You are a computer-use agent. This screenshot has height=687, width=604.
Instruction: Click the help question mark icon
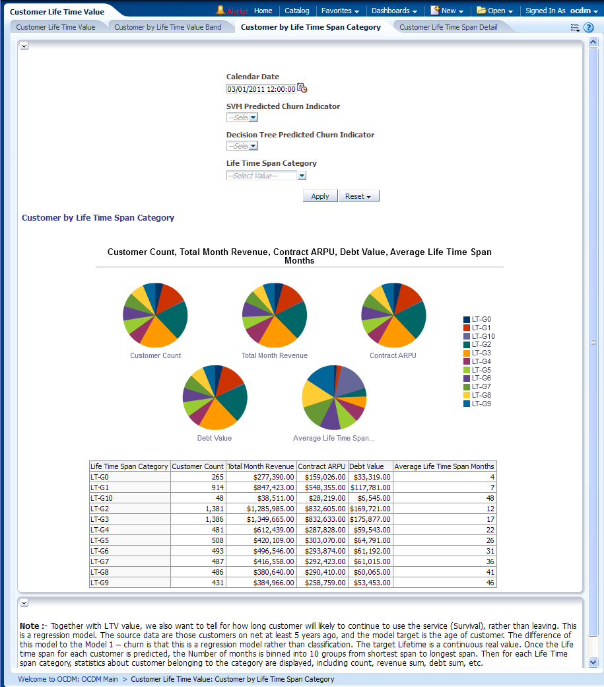pyautogui.click(x=589, y=28)
